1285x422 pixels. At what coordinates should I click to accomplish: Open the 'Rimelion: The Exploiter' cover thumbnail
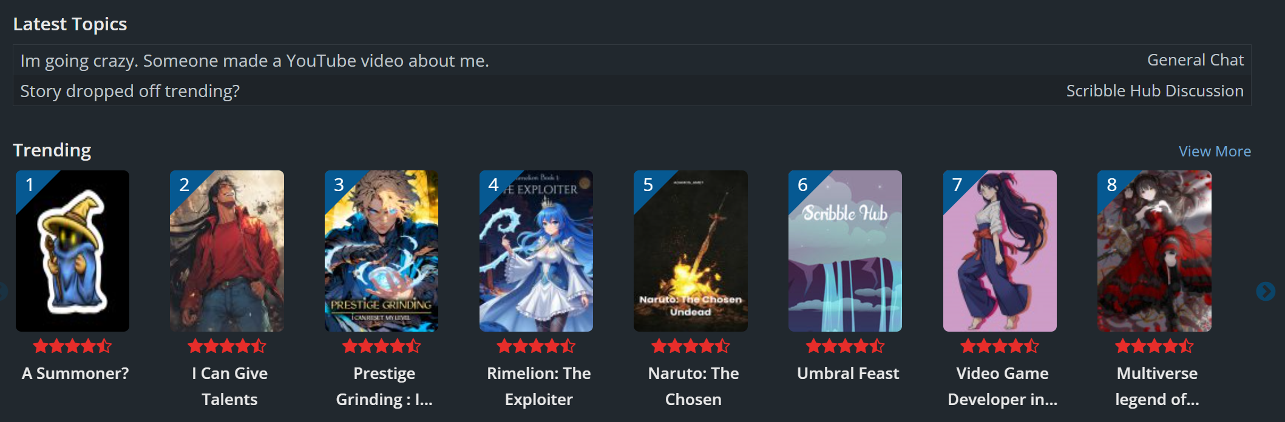[536, 251]
